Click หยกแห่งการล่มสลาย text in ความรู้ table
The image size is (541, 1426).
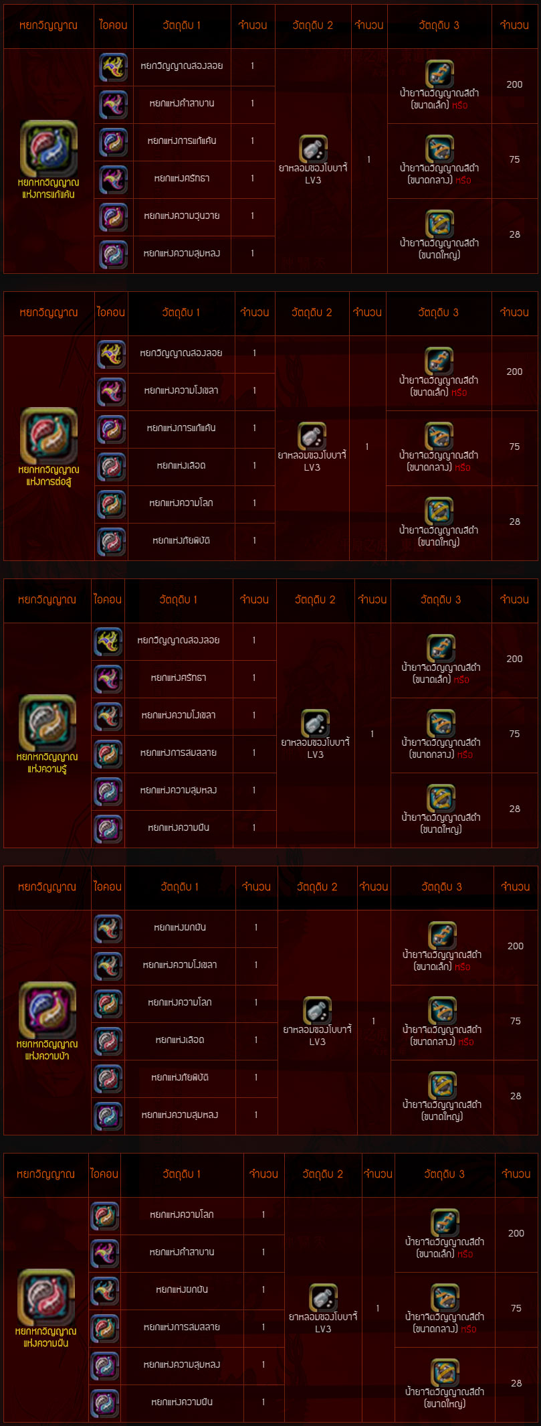point(179,752)
